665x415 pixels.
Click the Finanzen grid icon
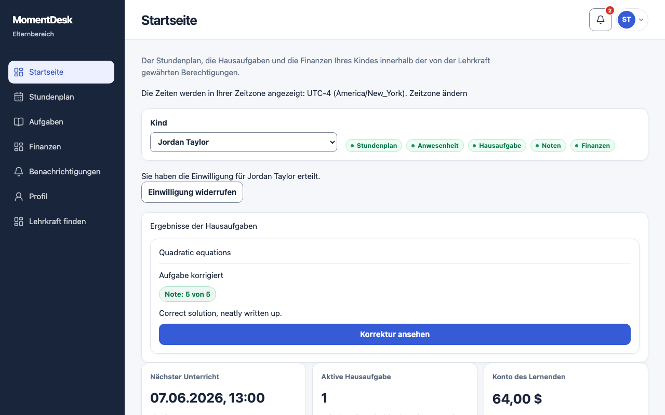19,147
